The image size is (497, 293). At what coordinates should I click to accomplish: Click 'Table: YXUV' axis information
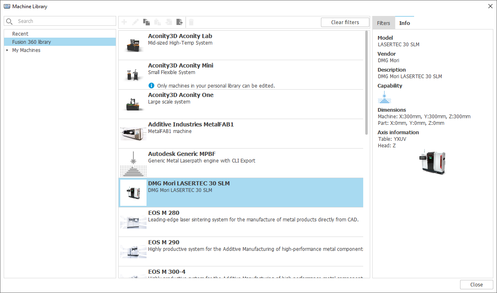coord(392,139)
